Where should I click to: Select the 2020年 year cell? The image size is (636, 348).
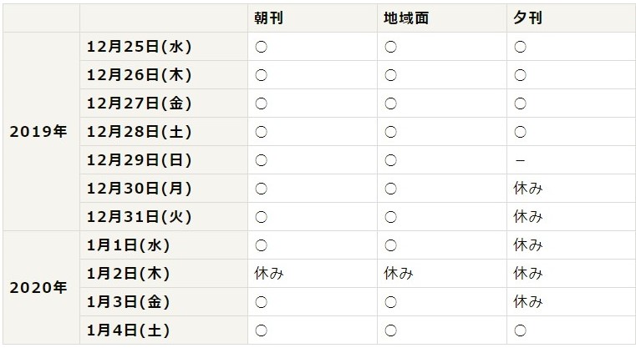click(38, 286)
